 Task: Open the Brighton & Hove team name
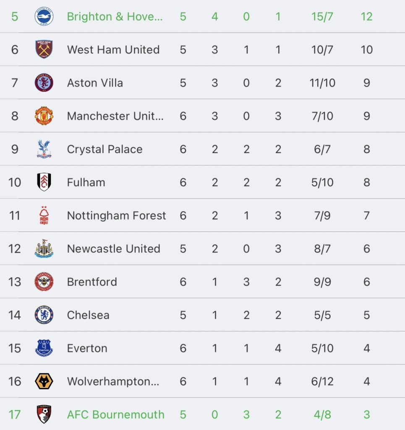pos(115,16)
